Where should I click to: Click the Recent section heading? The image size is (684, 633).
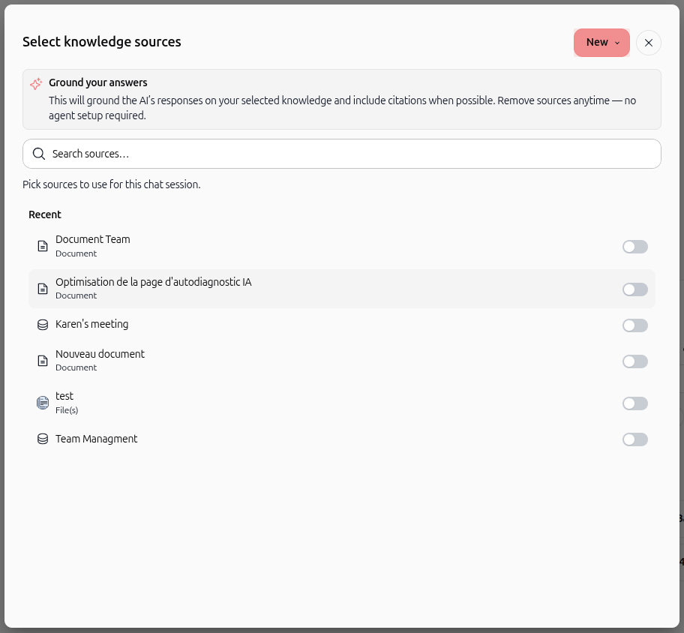[45, 214]
